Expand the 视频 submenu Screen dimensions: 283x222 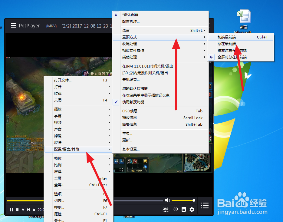78,123
